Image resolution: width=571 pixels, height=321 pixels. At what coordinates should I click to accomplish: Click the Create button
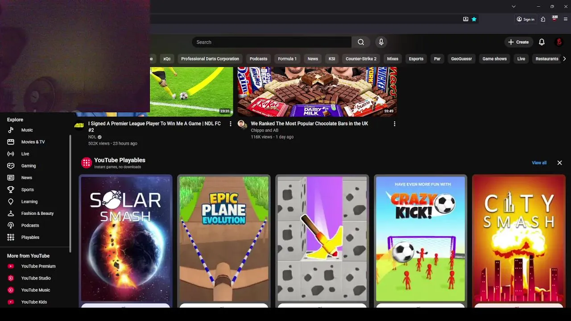(518, 42)
